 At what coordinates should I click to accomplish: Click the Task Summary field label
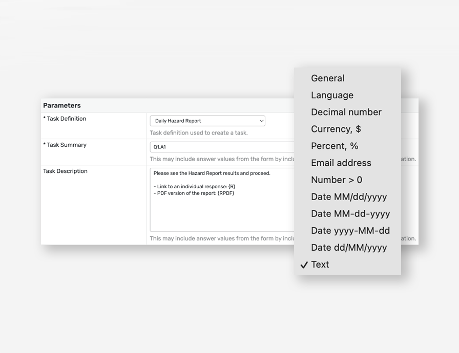(x=66, y=145)
